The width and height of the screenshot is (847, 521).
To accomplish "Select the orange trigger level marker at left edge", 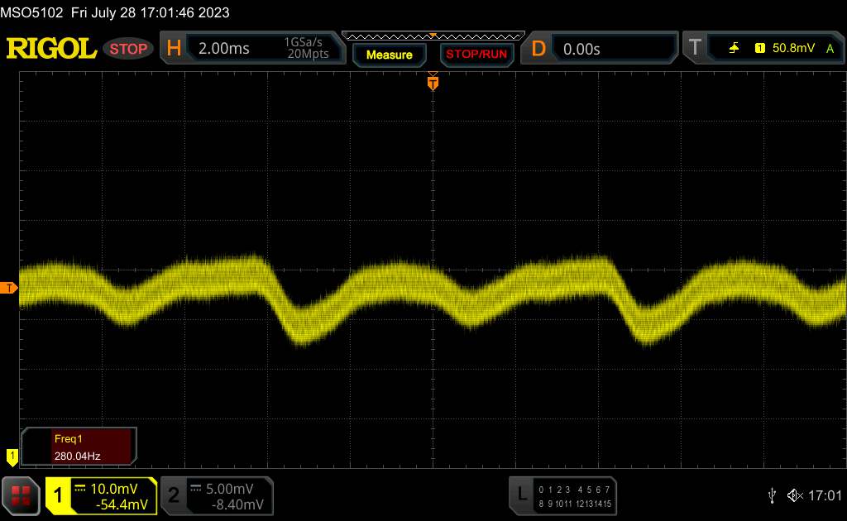I will (9, 288).
